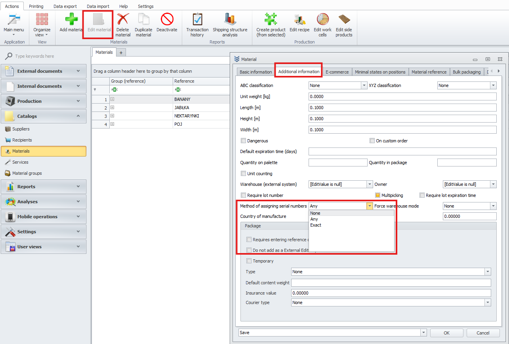Click the Delete material red X icon
Image resolution: width=509 pixels, height=344 pixels.
coord(123,20)
